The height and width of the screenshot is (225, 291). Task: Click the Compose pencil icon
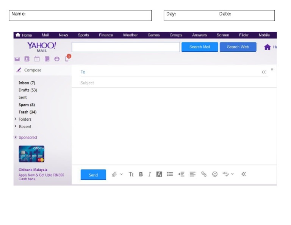tap(19, 70)
